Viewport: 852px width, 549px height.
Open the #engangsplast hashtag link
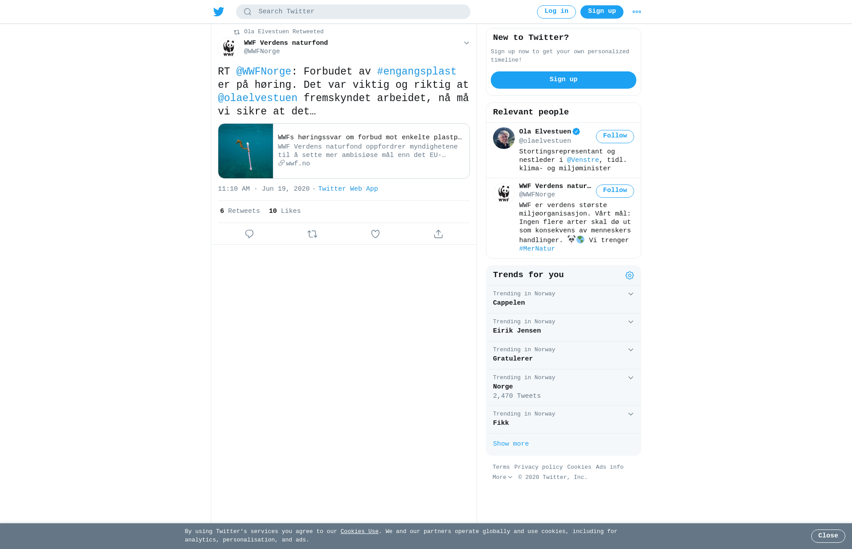[x=417, y=71]
